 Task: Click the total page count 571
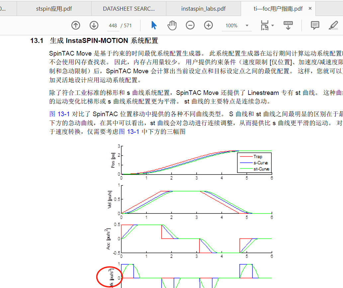pos(128,26)
